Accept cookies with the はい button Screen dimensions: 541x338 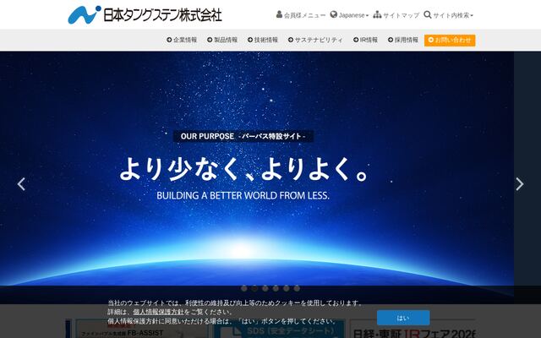coord(403,318)
